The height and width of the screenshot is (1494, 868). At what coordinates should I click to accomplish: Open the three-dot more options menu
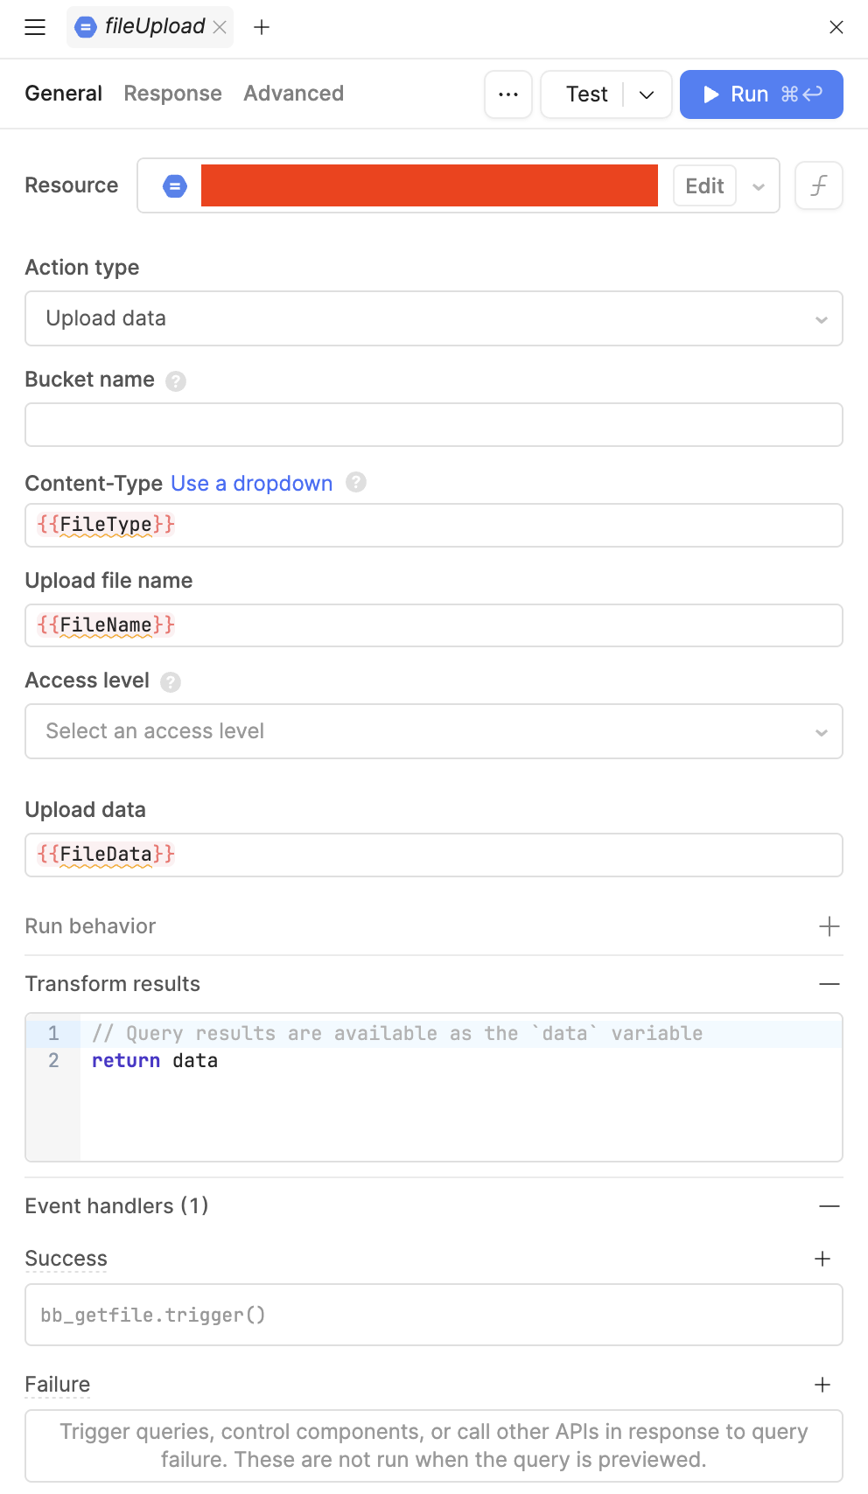coord(508,94)
